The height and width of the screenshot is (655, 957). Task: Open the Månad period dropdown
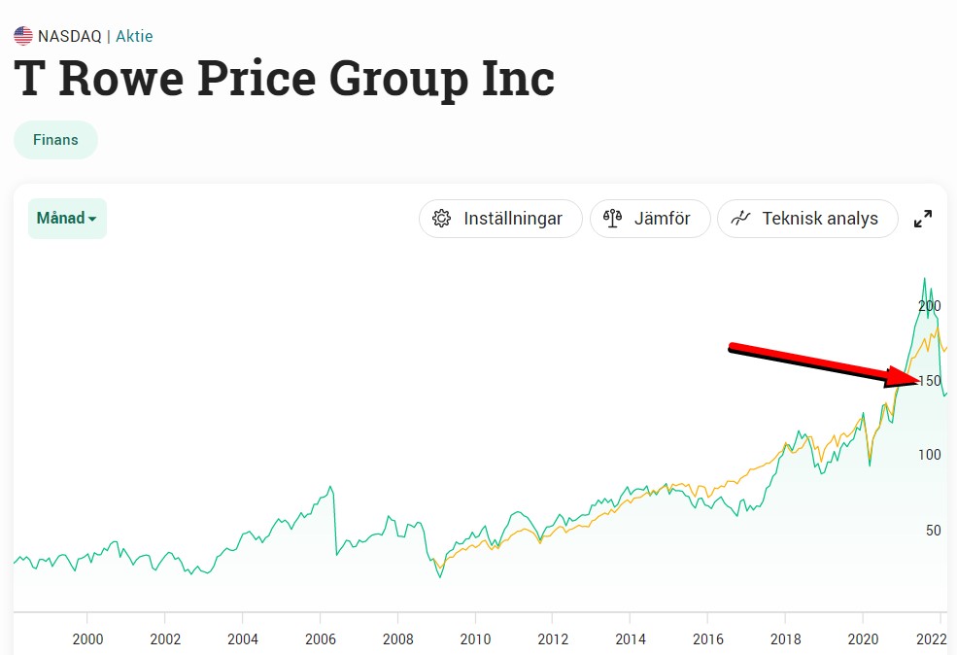click(x=67, y=219)
